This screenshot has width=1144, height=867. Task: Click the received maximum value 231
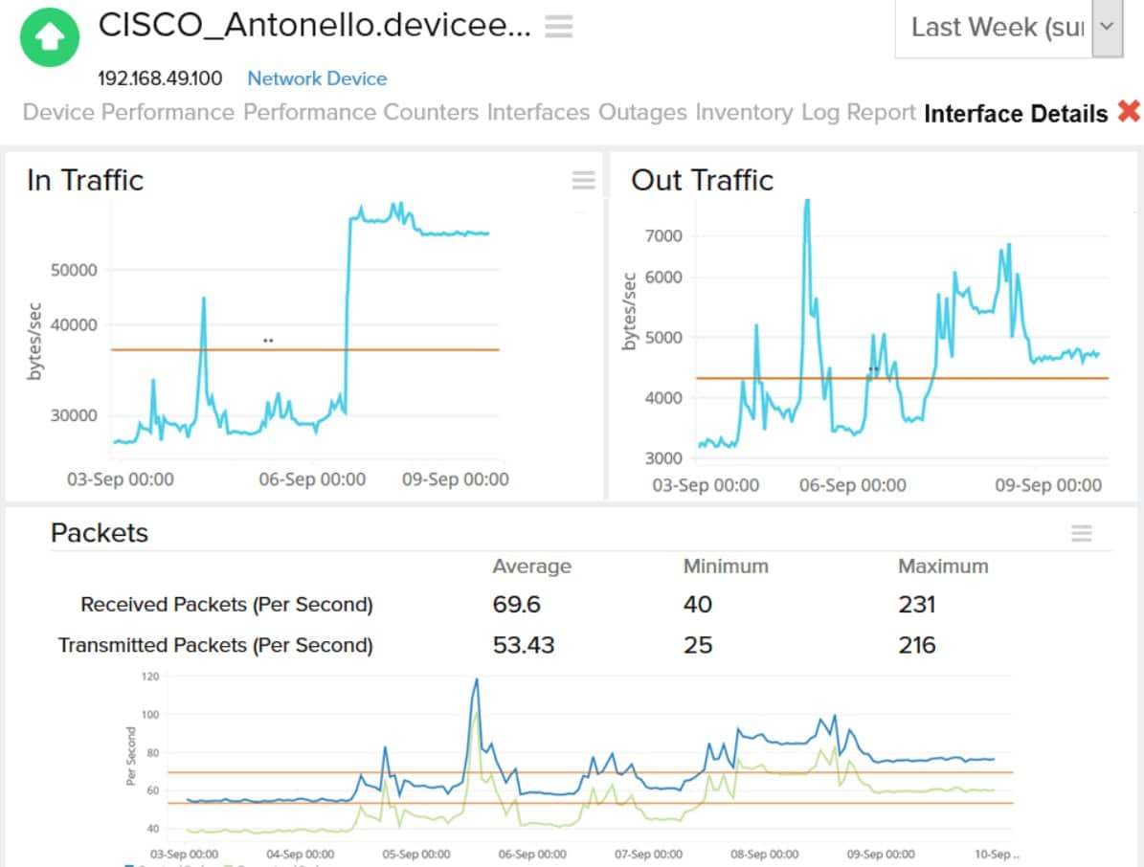[x=917, y=605]
